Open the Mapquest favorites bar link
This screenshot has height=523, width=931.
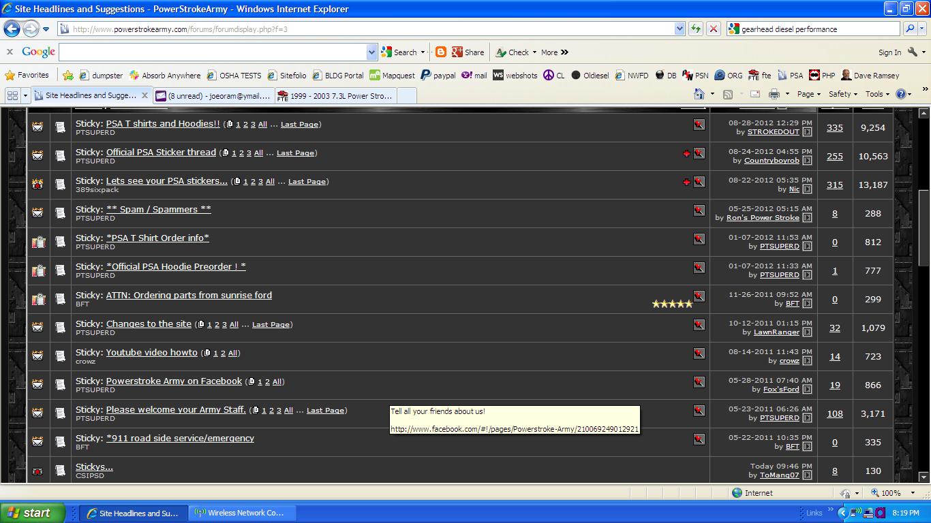coord(392,75)
